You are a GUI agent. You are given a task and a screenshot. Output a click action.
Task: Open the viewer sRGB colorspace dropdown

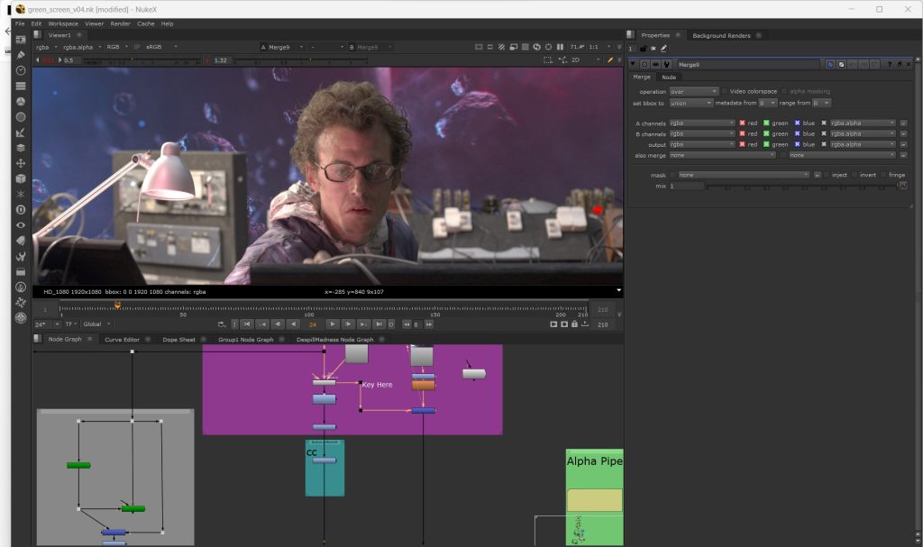tap(160, 47)
